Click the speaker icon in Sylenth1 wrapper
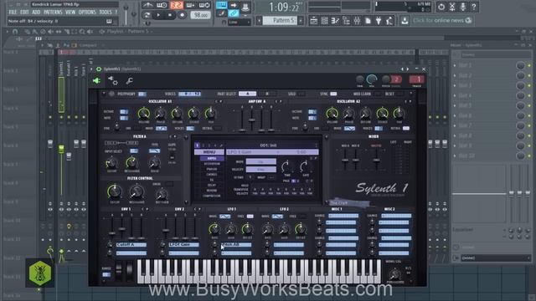This screenshot has width=536, height=301. pos(97,80)
